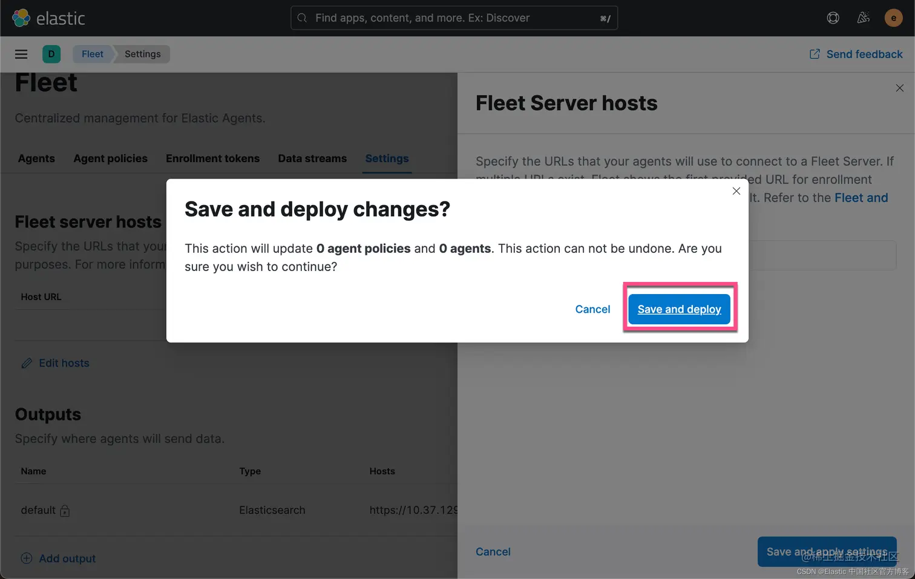Click the Fleet Server hosts flyout title
The image size is (915, 579).
[x=566, y=103]
